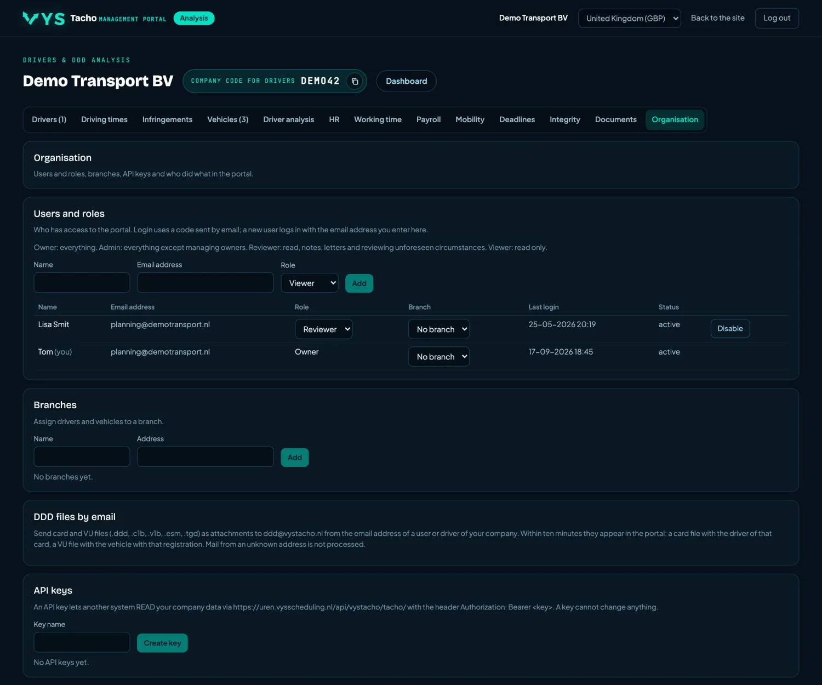822x685 pixels.
Task: Disable Lisa Smit's account
Action: click(x=730, y=329)
